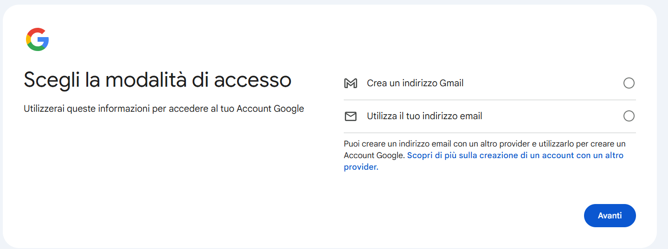Click the Google "G" logo
The width and height of the screenshot is (668, 249).
38,39
